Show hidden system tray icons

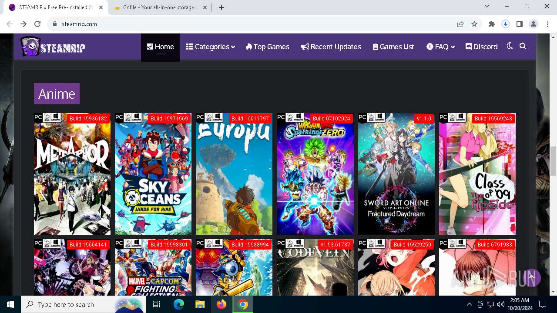click(469, 304)
